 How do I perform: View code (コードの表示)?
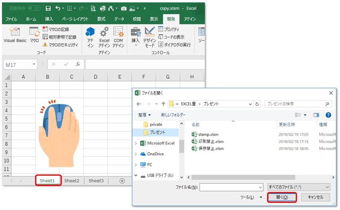tap(171, 37)
